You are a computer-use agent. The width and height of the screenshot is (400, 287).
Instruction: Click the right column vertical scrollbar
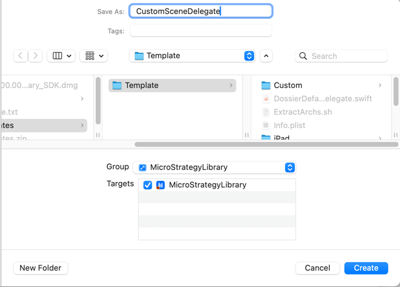[x=396, y=92]
